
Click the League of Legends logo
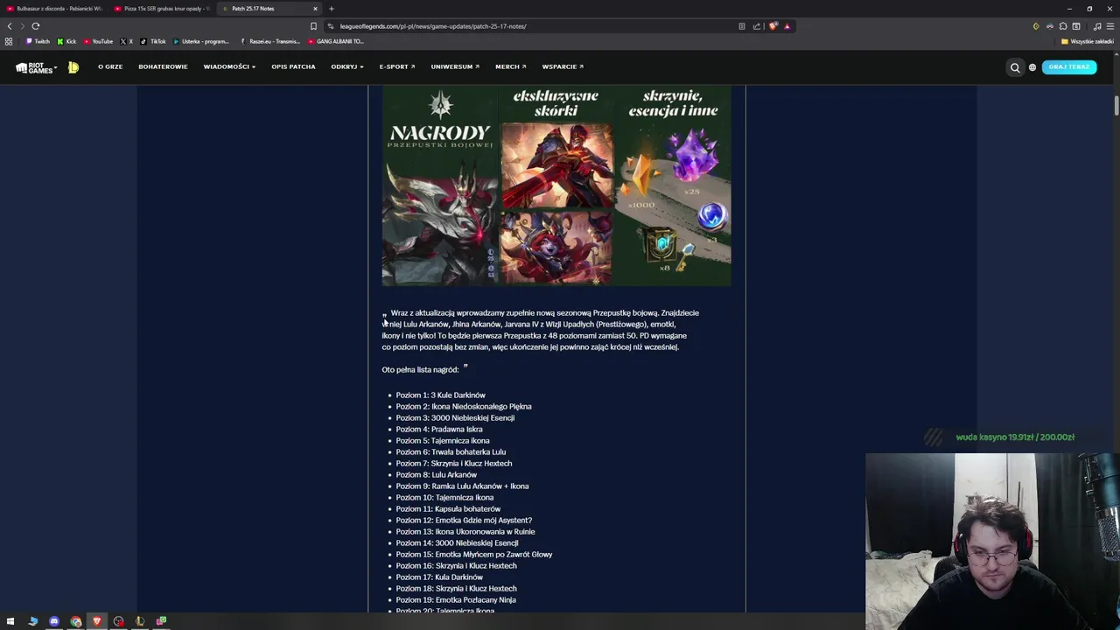pos(73,66)
